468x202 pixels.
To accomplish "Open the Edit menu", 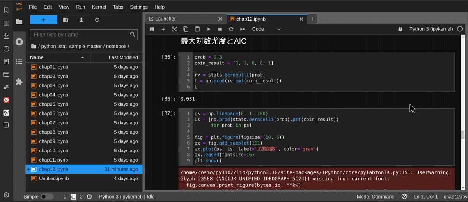I will click(48, 7).
